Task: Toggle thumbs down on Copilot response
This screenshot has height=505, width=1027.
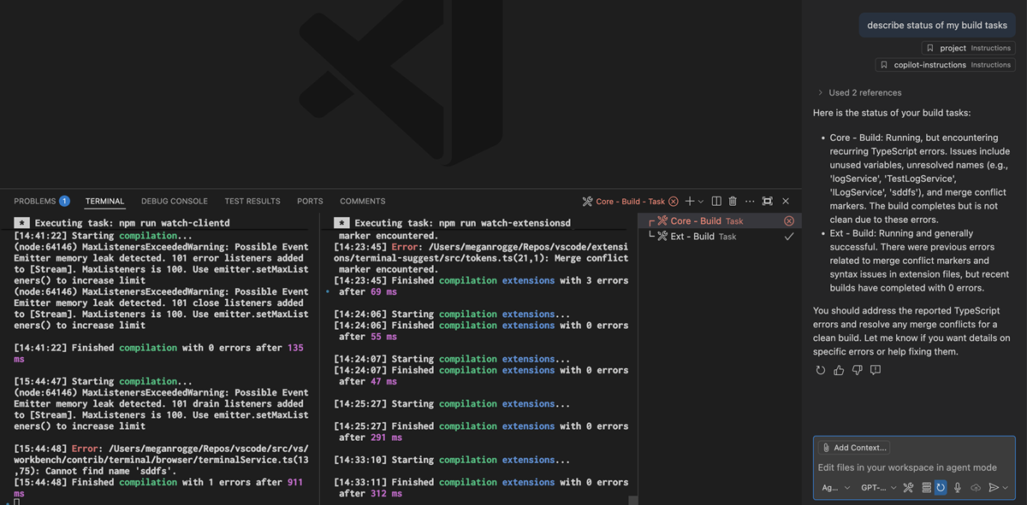Action: (856, 369)
